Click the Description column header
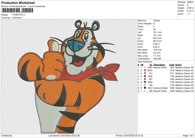Screen dimensions: 195x138 (x=159, y=65)
